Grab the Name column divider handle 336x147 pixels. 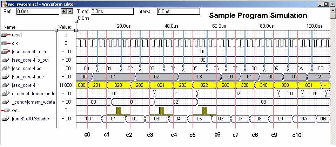(x=56, y=30)
